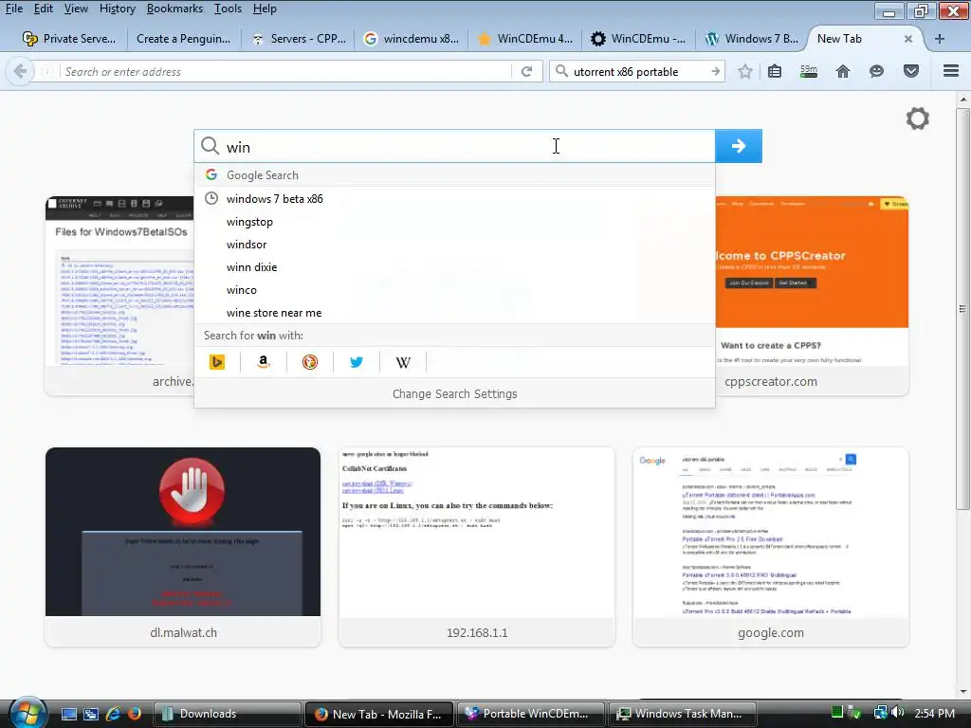The image size is (971, 728).
Task: Open the Edit menu
Action: pyautogui.click(x=44, y=9)
